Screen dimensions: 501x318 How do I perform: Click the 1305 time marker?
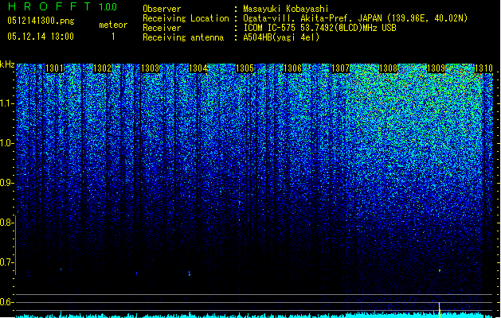[245, 68]
